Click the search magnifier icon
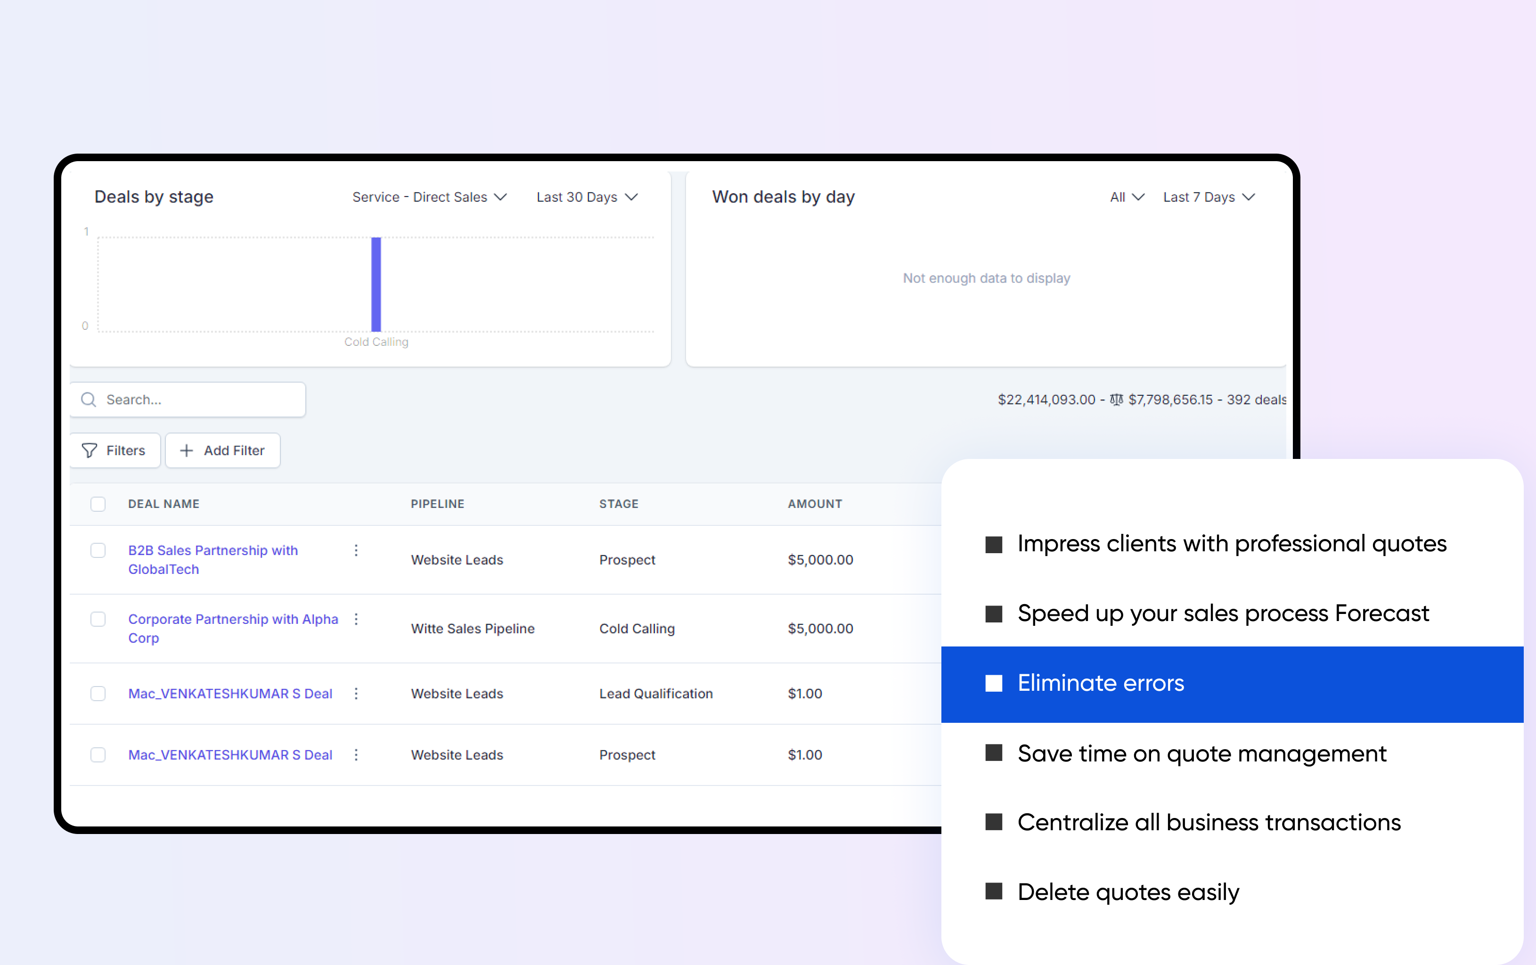 coord(89,400)
